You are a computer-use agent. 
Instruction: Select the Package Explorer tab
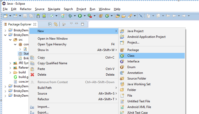20,24
